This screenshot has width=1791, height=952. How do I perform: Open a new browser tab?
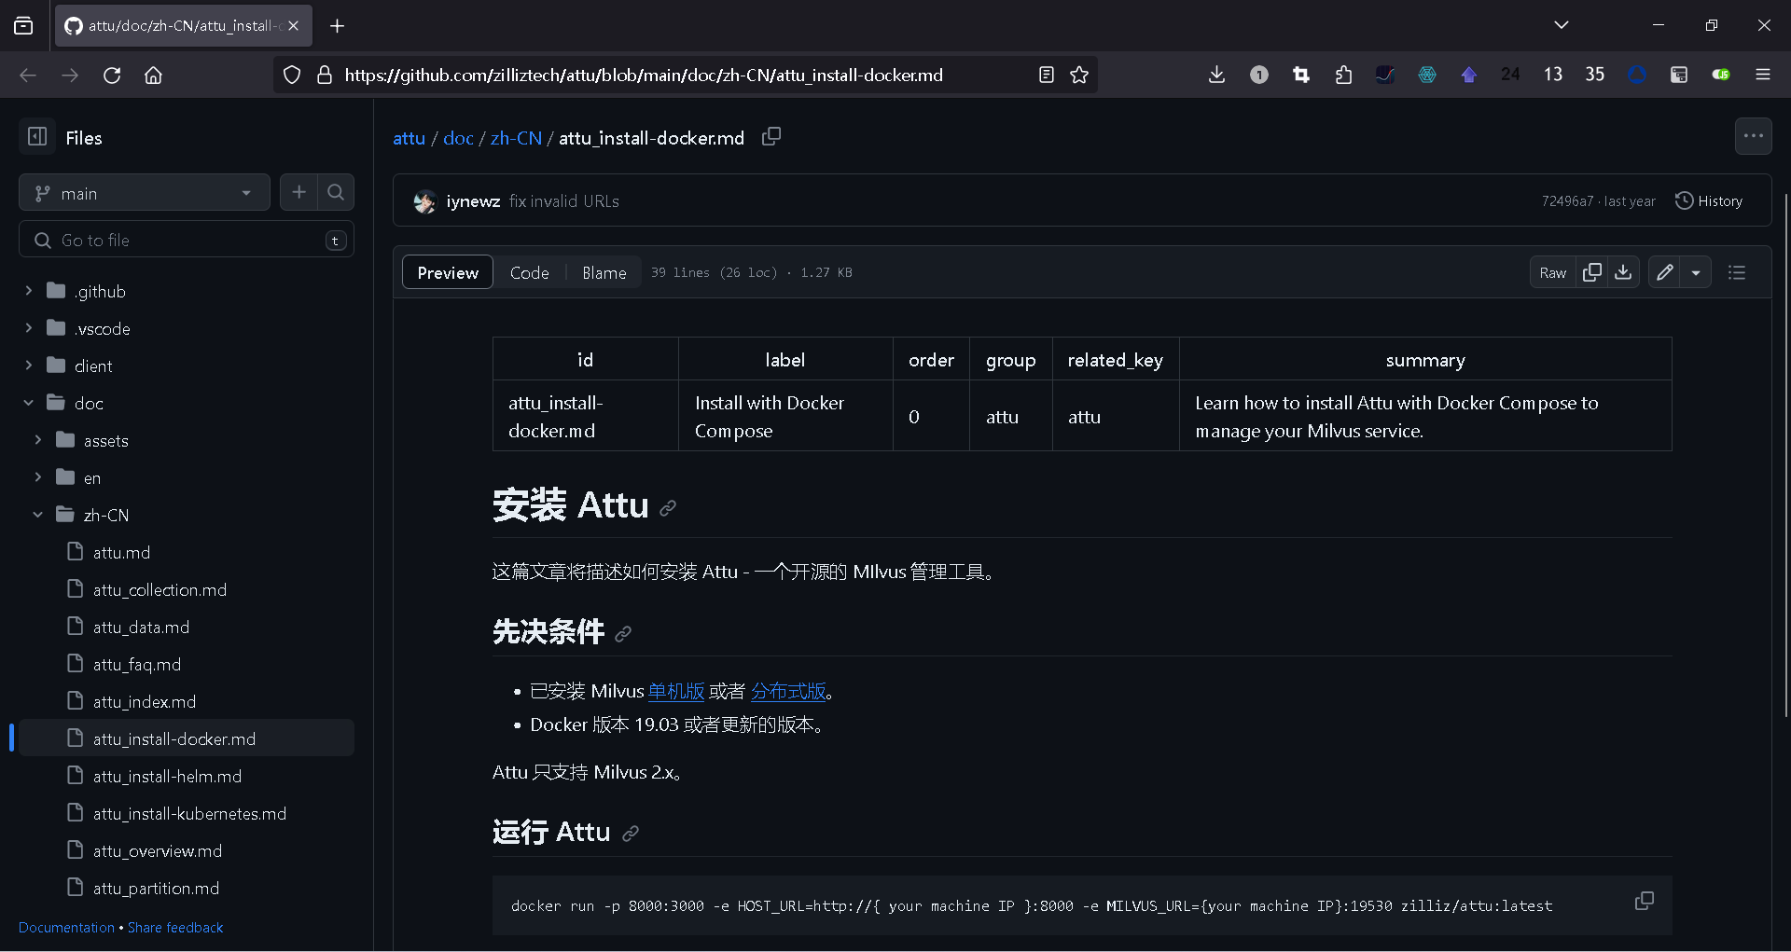tap(338, 26)
